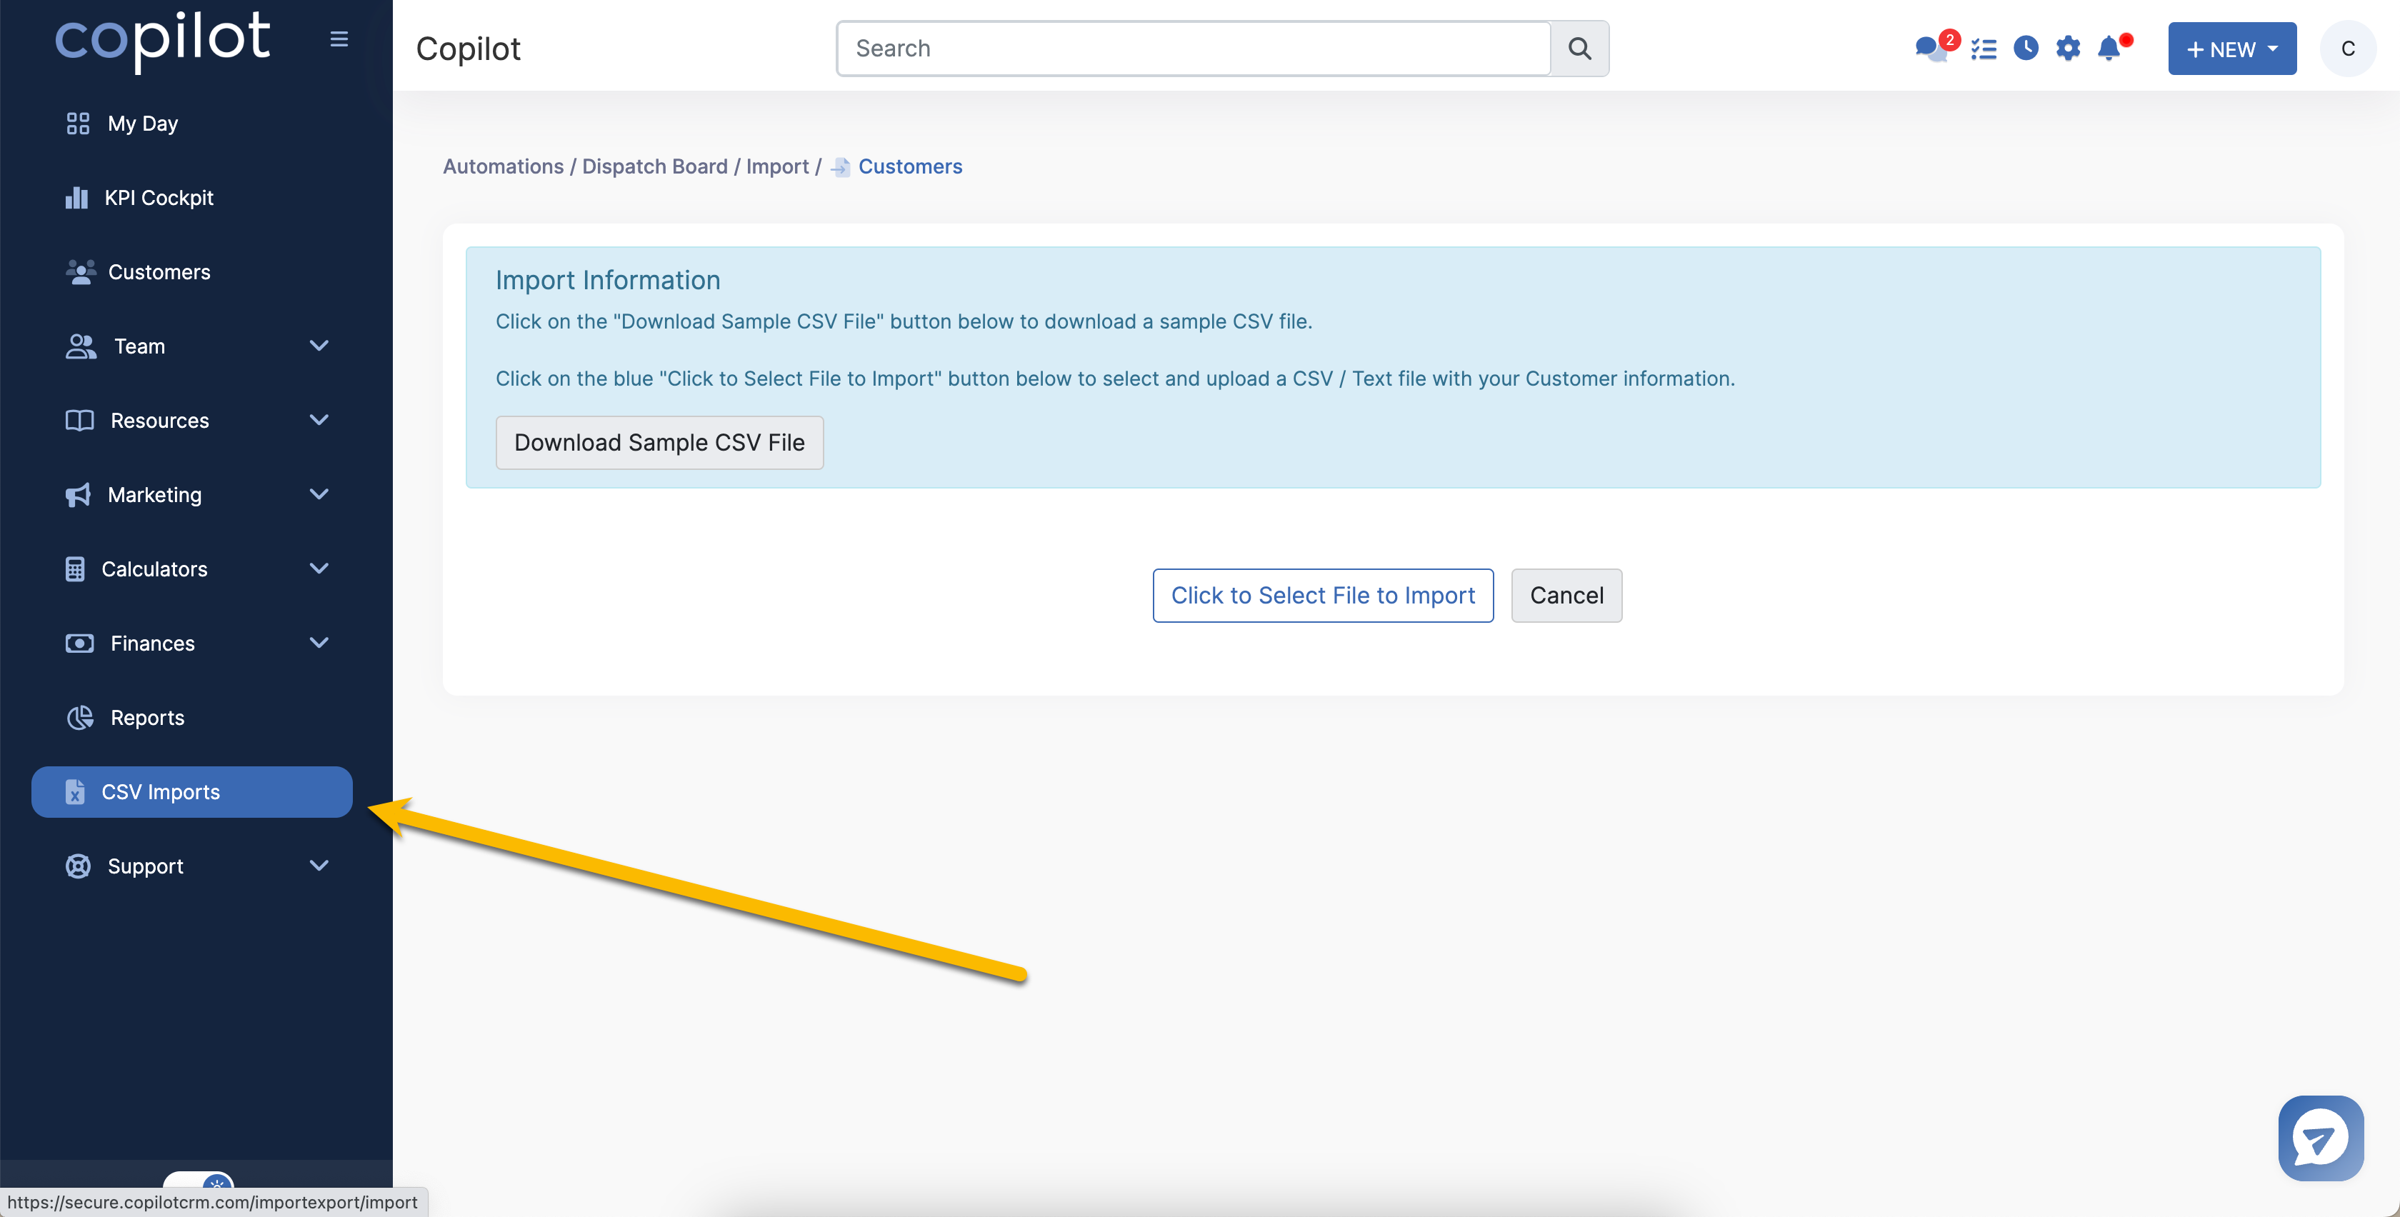This screenshot has height=1217, width=2400.
Task: Expand the Calculators submenu chevron
Action: tap(319, 569)
